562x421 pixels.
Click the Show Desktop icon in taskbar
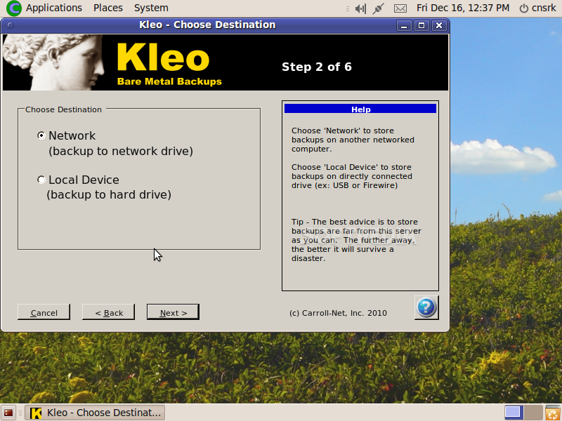click(x=8, y=413)
